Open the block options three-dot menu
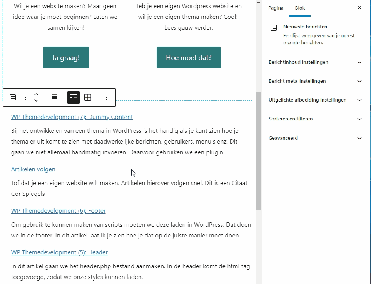This screenshot has width=371, height=284. point(106,97)
